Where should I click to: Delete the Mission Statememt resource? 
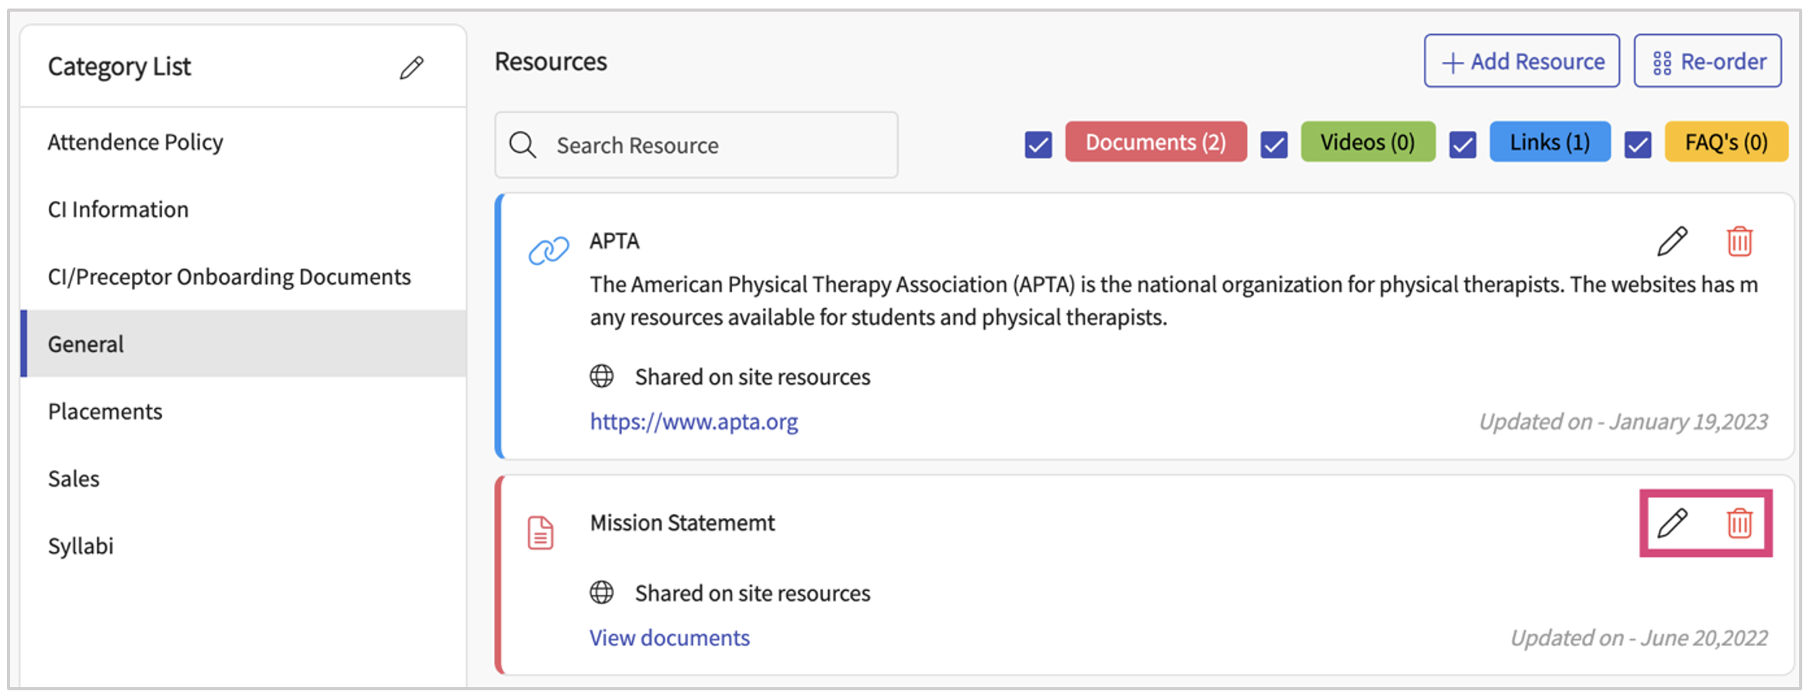[x=1739, y=523]
